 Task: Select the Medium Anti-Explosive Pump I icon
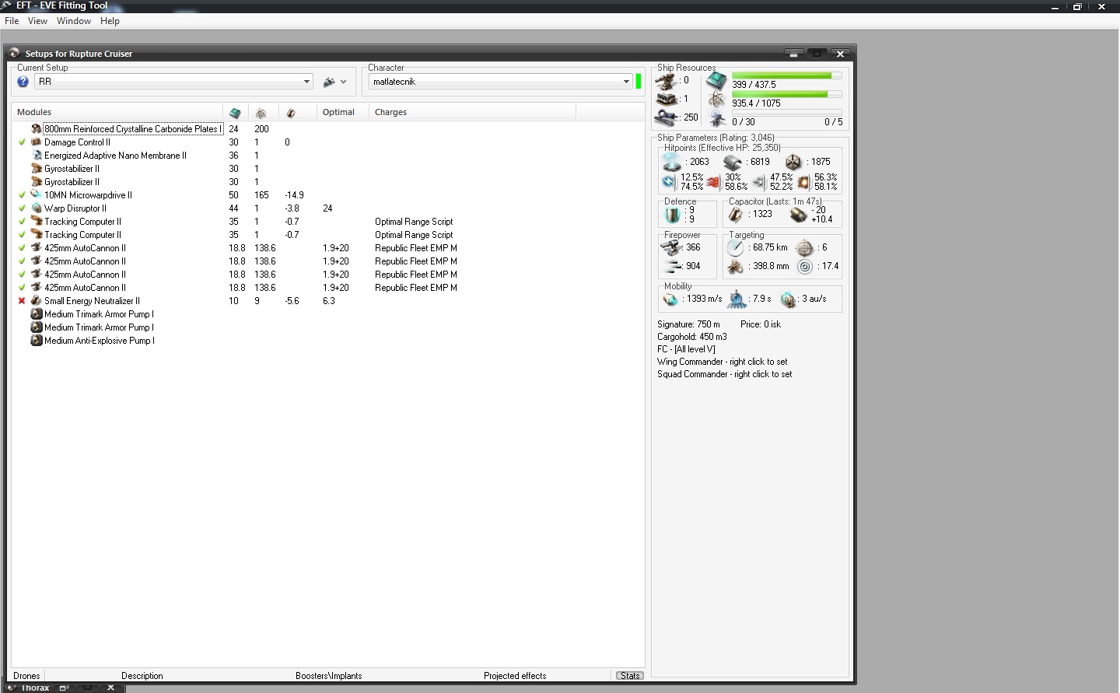(36, 341)
